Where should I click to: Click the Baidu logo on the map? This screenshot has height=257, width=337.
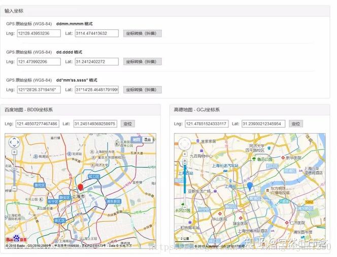pos(16,239)
